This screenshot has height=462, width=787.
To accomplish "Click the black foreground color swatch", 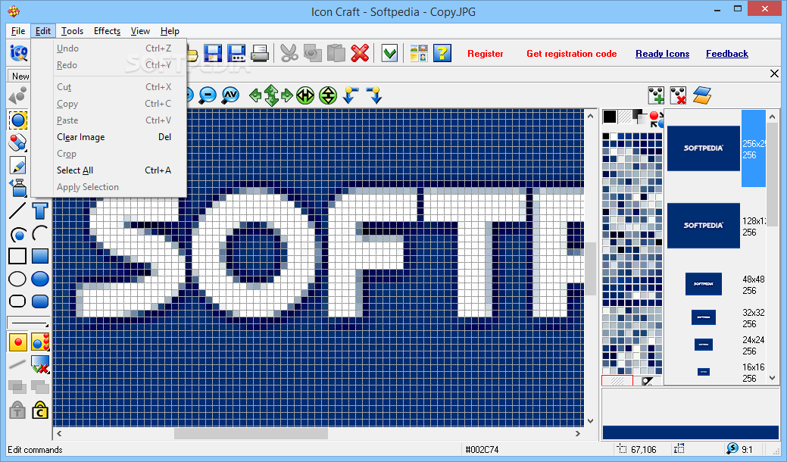I will coord(609,117).
